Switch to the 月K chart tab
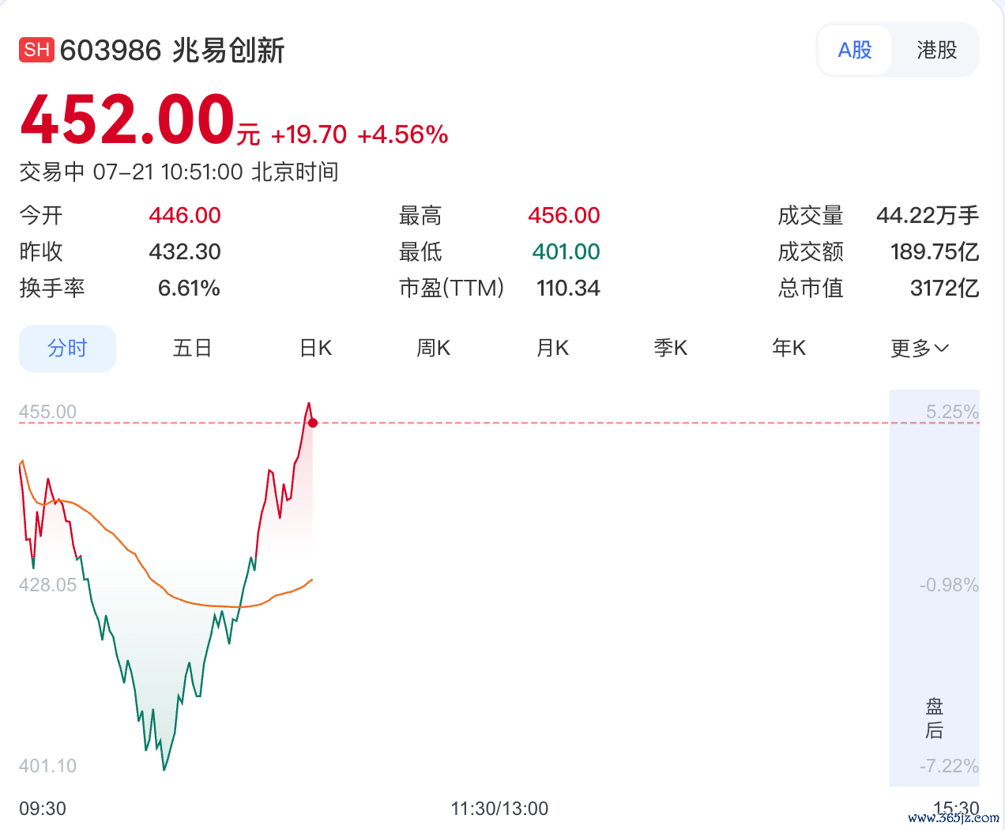The height and width of the screenshot is (830, 1005). [x=552, y=348]
